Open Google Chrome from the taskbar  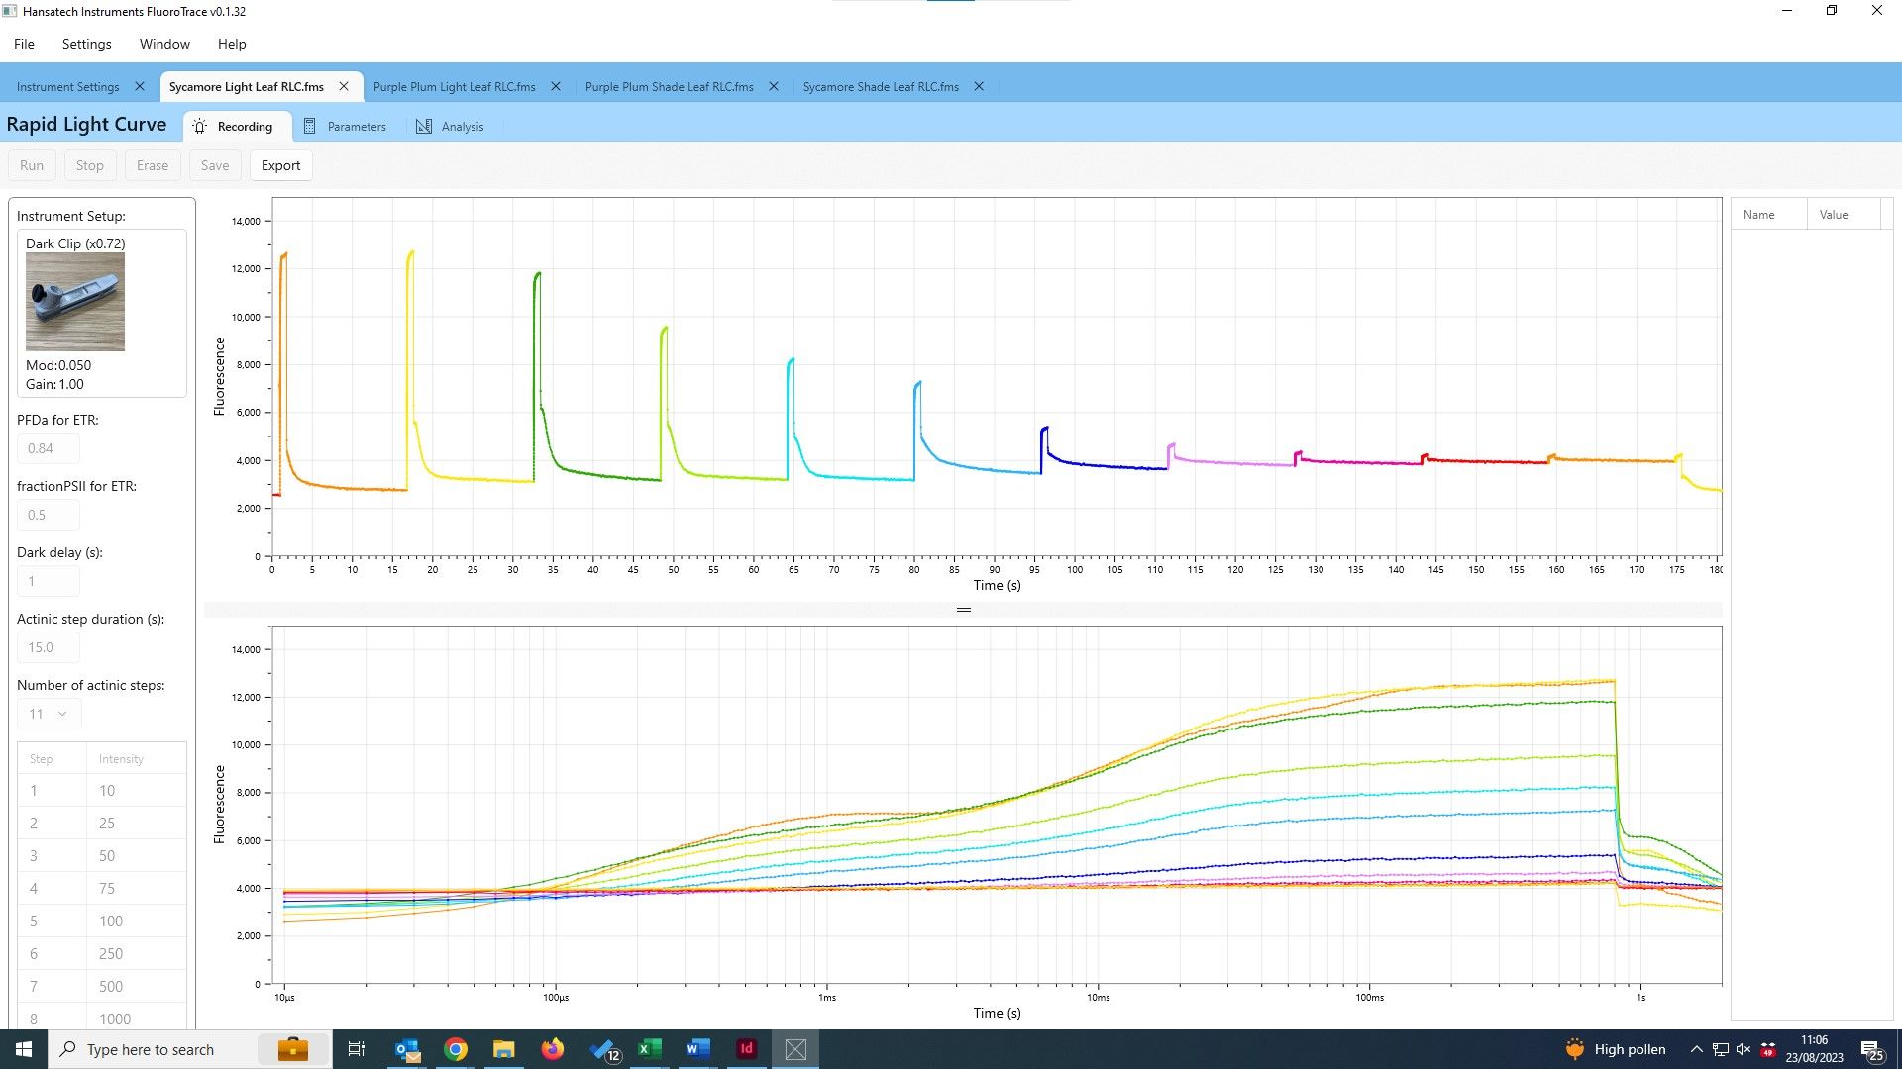point(456,1049)
